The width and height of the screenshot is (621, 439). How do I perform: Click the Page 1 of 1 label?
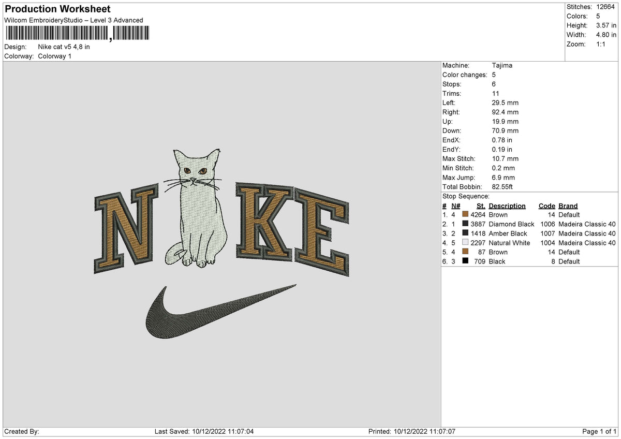tap(598, 431)
